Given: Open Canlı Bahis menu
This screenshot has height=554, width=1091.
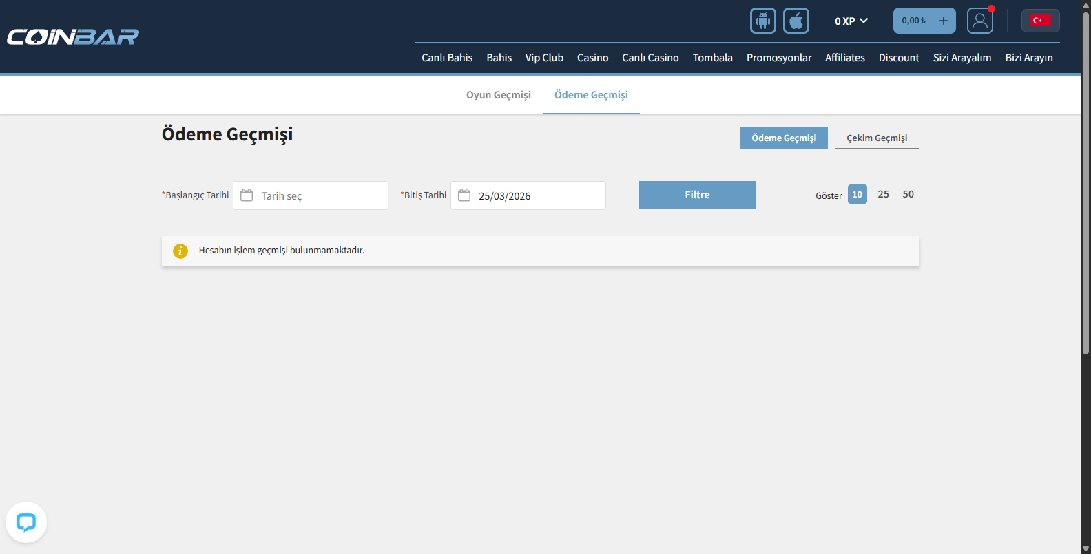Looking at the screenshot, I should 447,58.
